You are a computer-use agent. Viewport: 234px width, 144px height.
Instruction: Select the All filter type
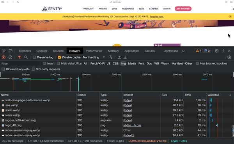85,64
